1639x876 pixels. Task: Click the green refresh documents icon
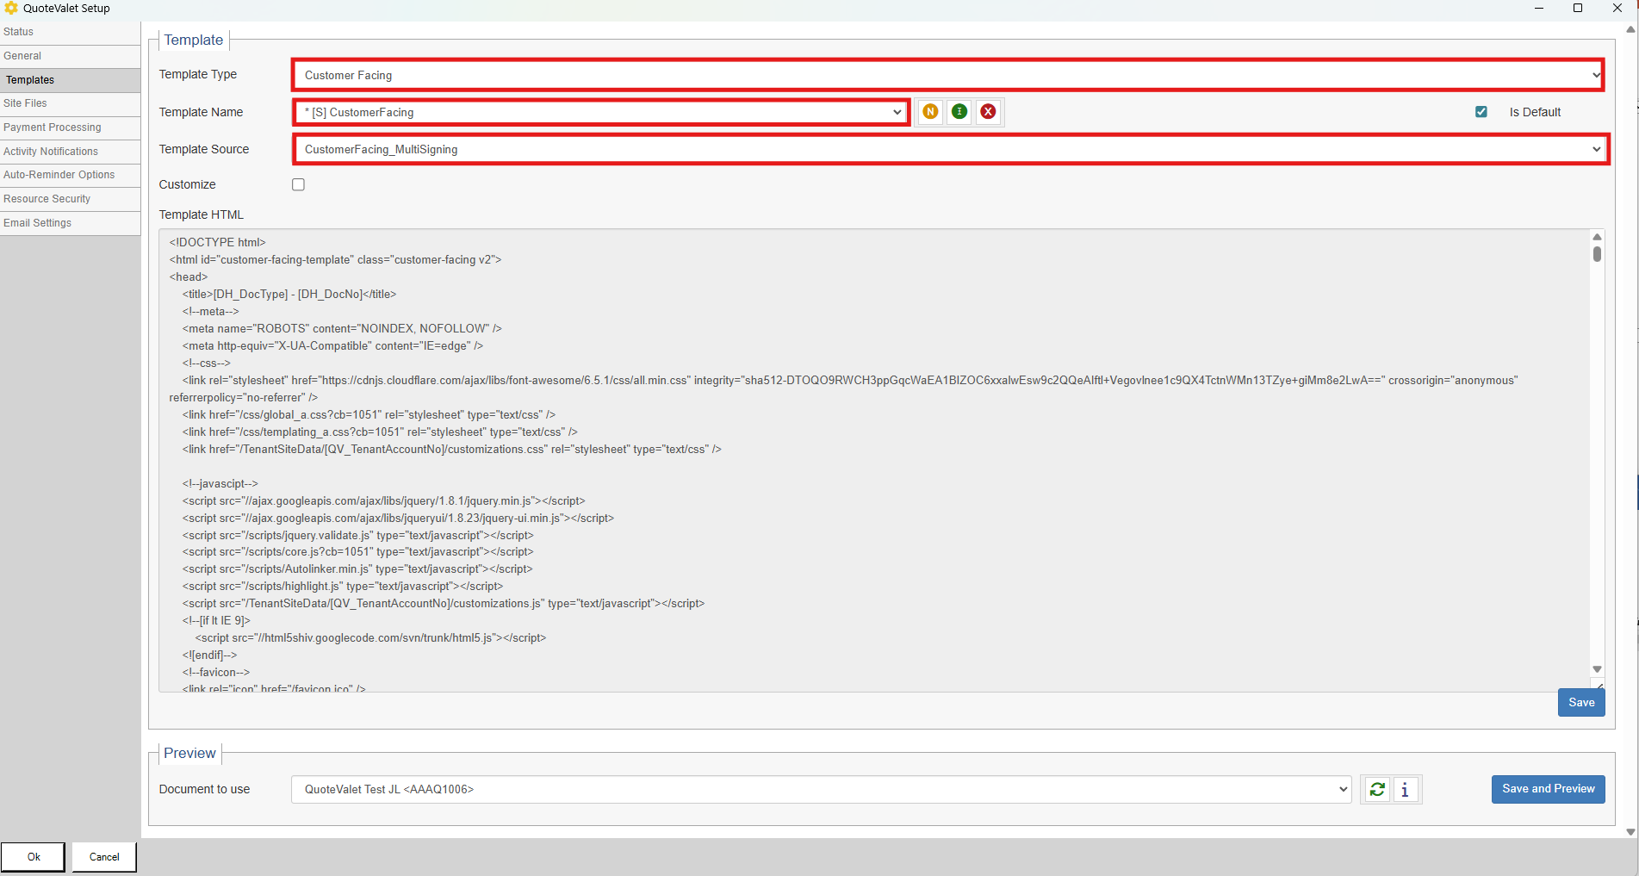tap(1377, 789)
